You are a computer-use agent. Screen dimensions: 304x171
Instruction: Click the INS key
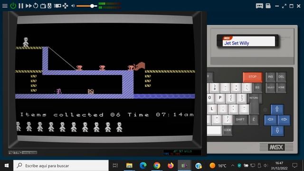point(270,77)
